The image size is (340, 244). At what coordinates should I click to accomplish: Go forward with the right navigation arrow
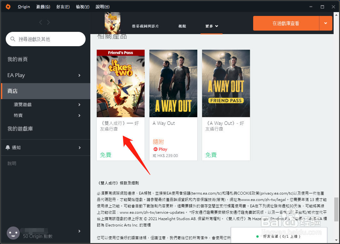point(48,22)
